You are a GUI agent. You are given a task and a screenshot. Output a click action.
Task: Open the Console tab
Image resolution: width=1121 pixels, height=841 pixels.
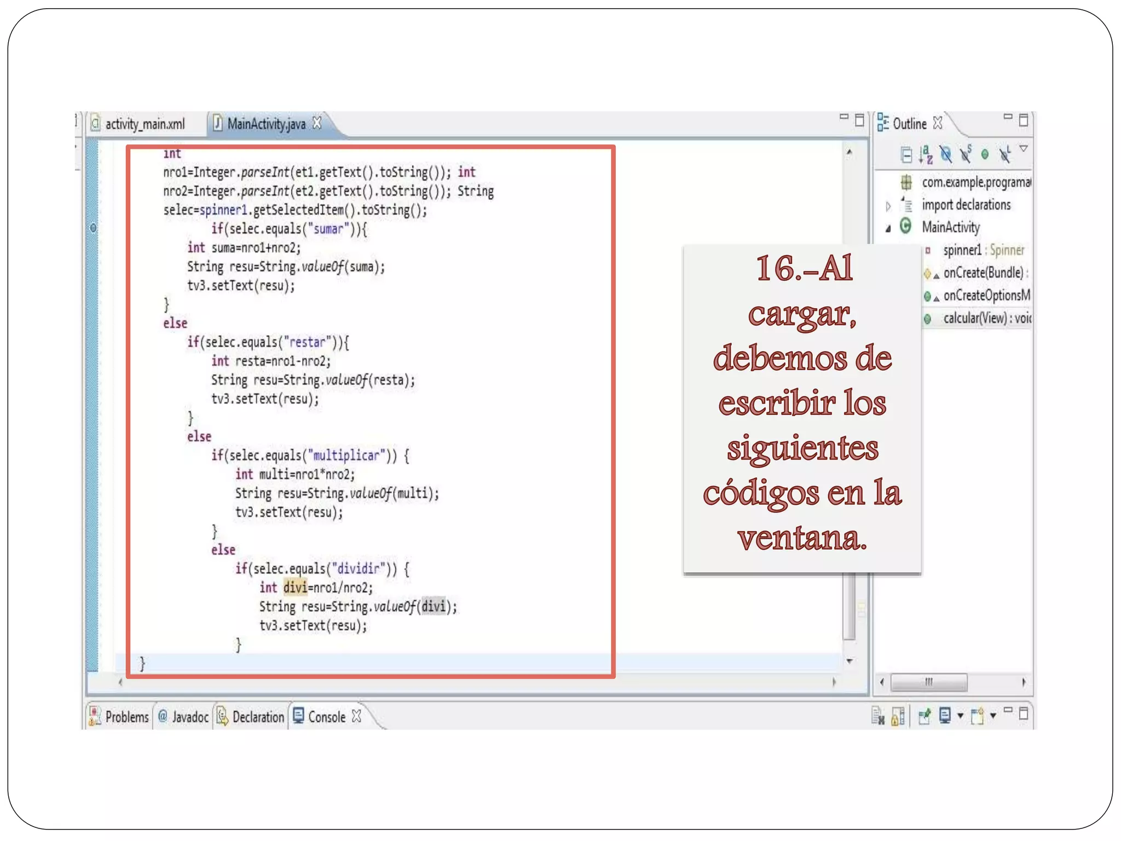point(319,717)
